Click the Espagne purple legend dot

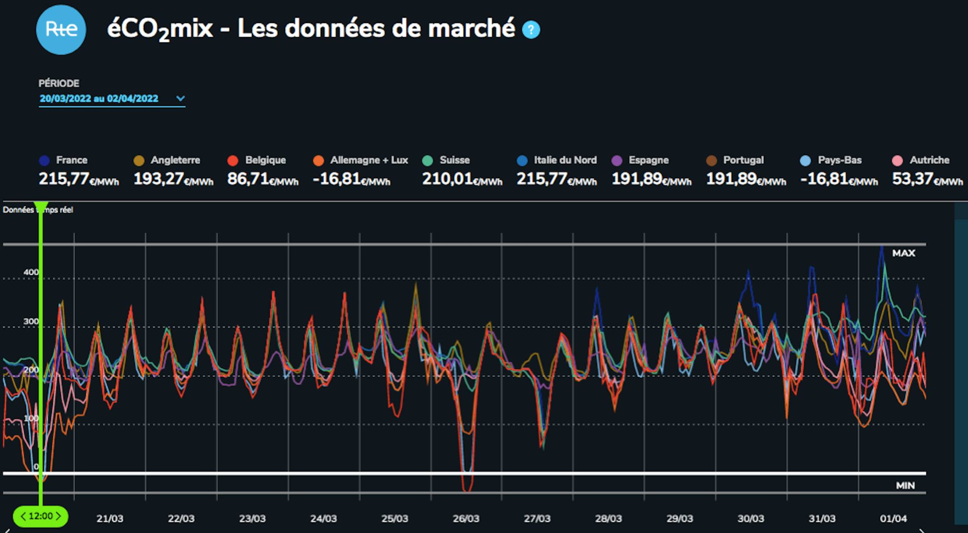click(616, 160)
